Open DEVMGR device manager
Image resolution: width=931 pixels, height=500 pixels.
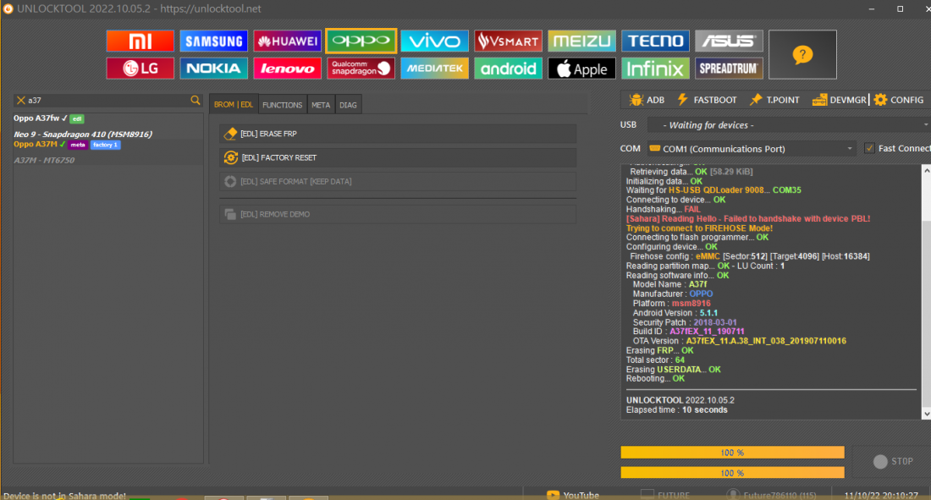click(x=840, y=100)
